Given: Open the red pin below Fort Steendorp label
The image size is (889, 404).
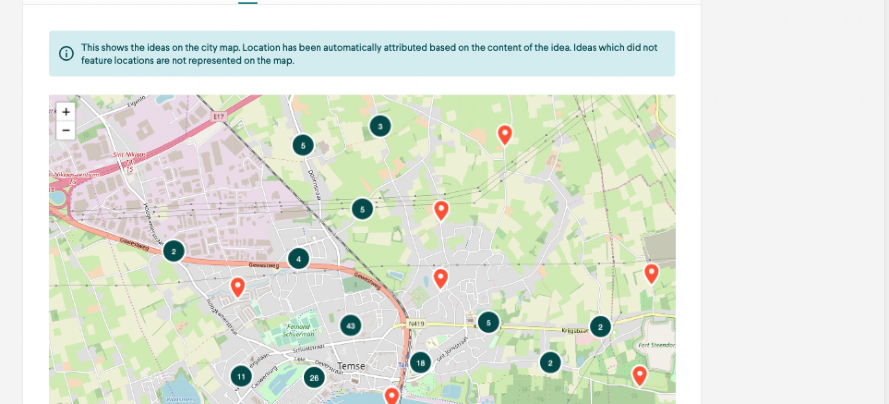Looking at the screenshot, I should tap(639, 374).
